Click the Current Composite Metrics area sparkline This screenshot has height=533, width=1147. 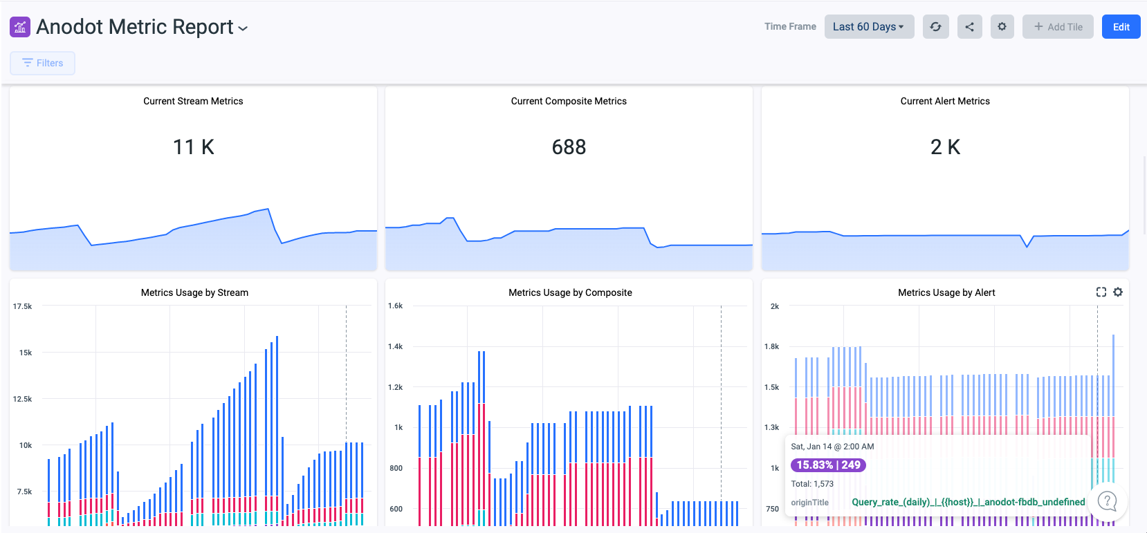click(569, 243)
